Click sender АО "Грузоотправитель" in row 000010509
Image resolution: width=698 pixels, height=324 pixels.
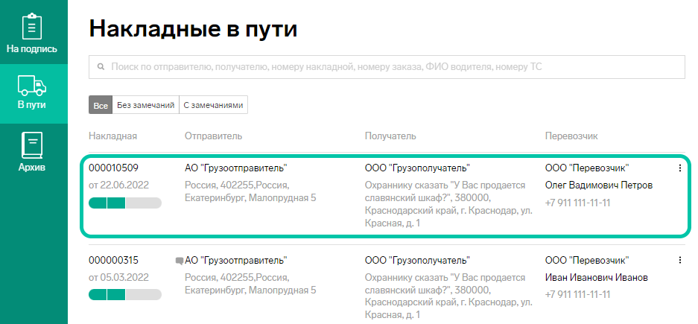tap(236, 168)
